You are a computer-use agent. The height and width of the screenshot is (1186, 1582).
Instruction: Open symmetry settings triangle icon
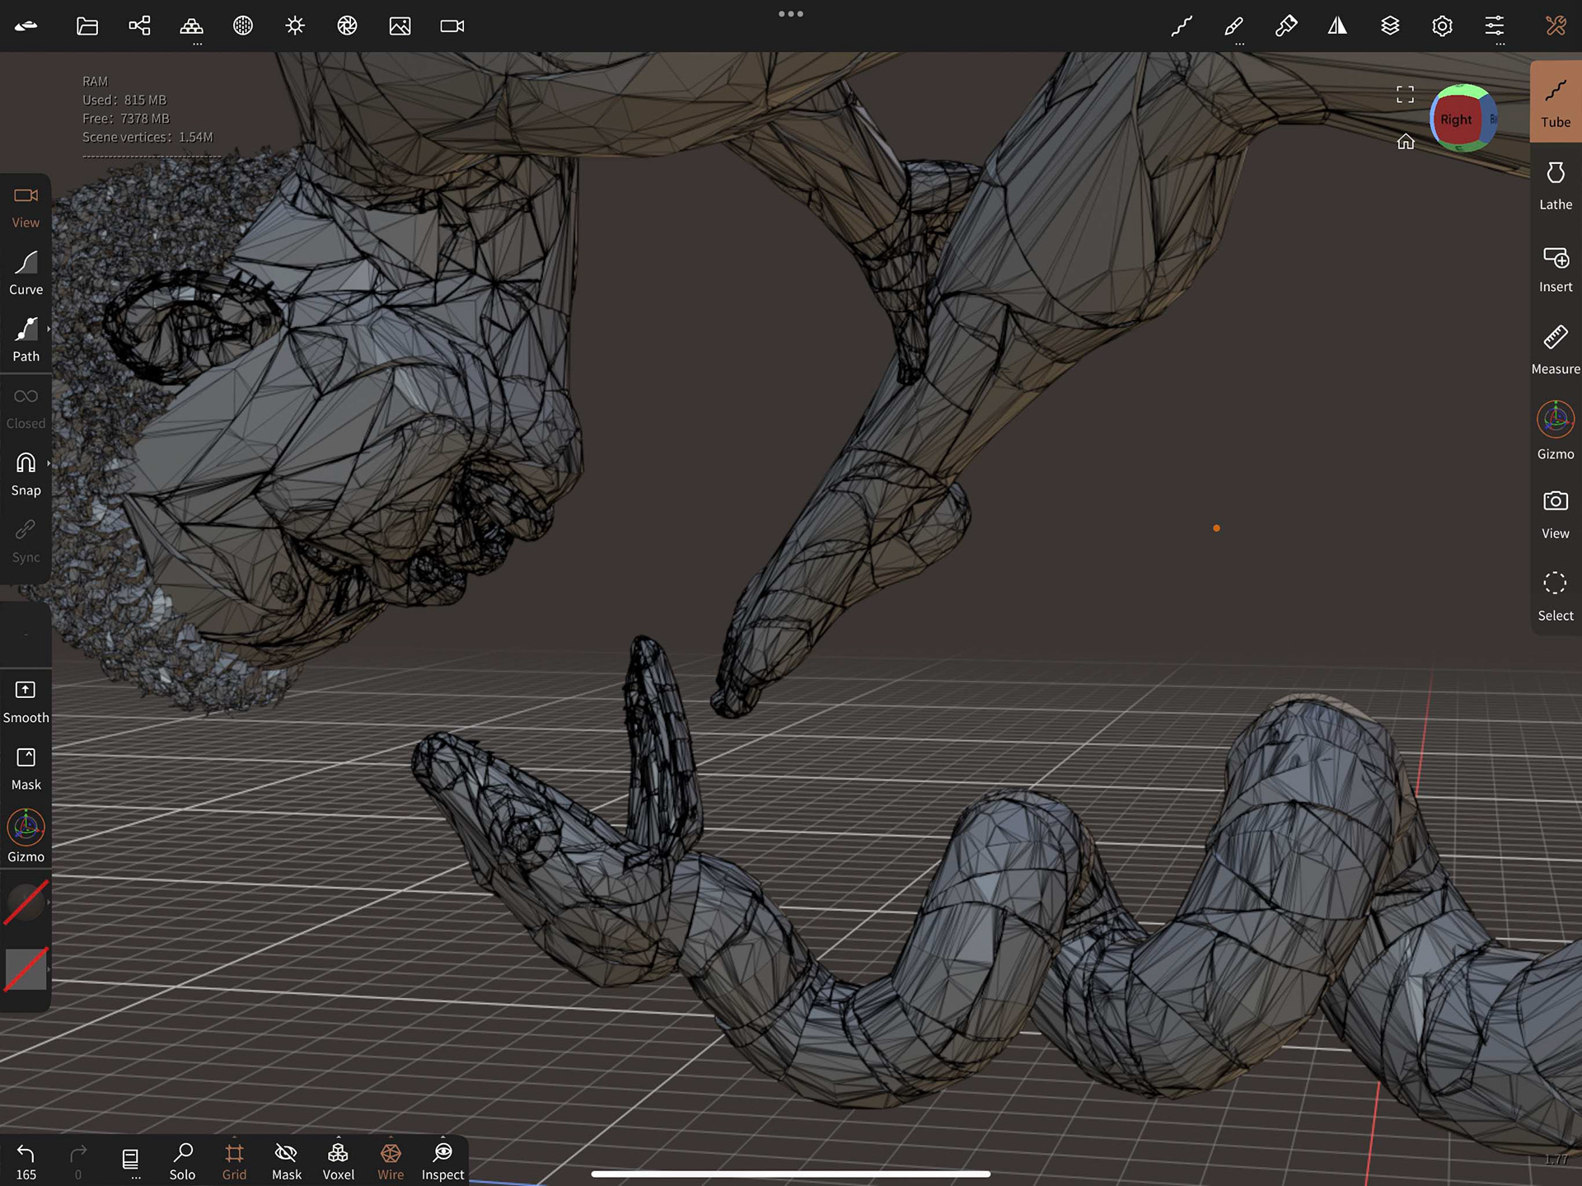point(1337,26)
